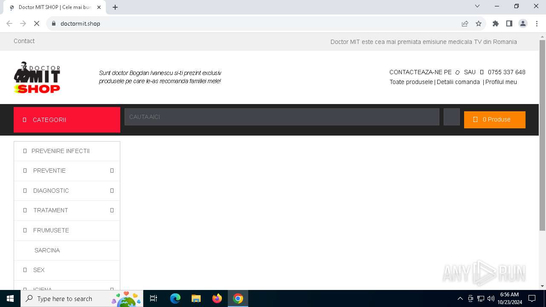
Task: Open the Chrome profile avatar
Action: point(523,23)
